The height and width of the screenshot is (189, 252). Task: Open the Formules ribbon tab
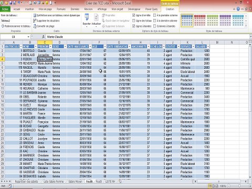click(61, 9)
